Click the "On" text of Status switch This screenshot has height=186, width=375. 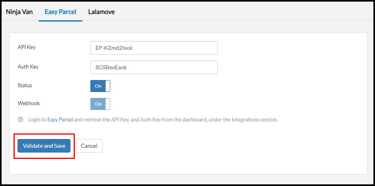98,86
